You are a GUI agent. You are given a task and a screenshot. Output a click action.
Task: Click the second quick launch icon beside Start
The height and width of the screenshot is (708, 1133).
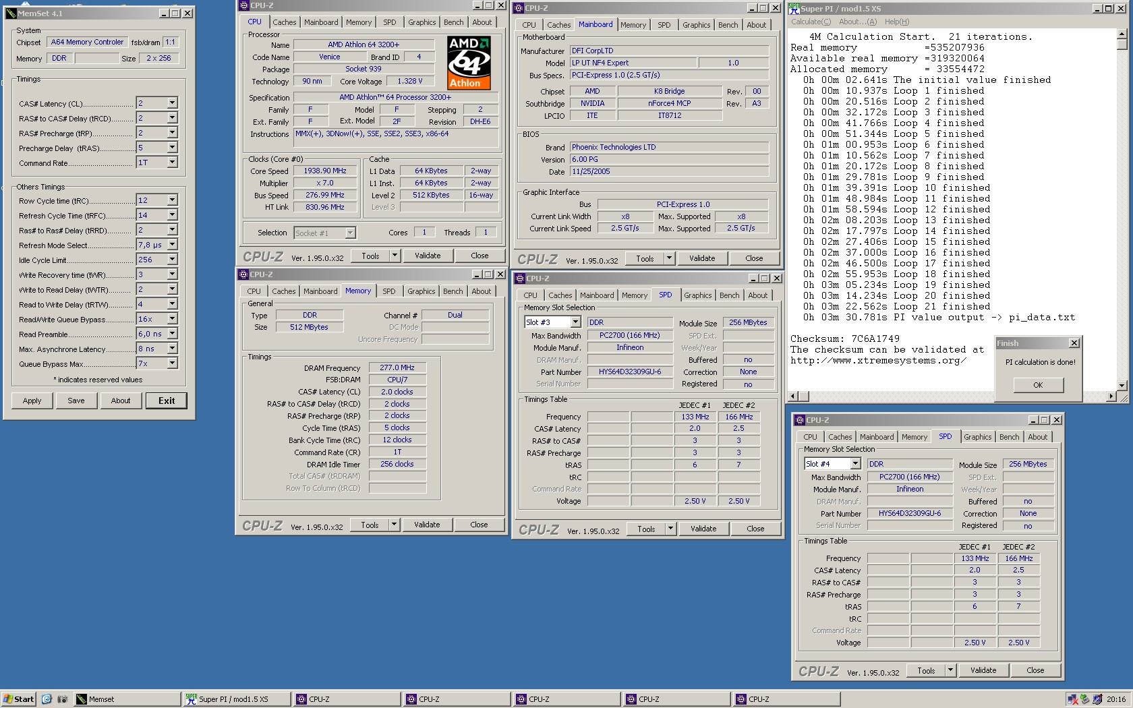[x=62, y=699]
